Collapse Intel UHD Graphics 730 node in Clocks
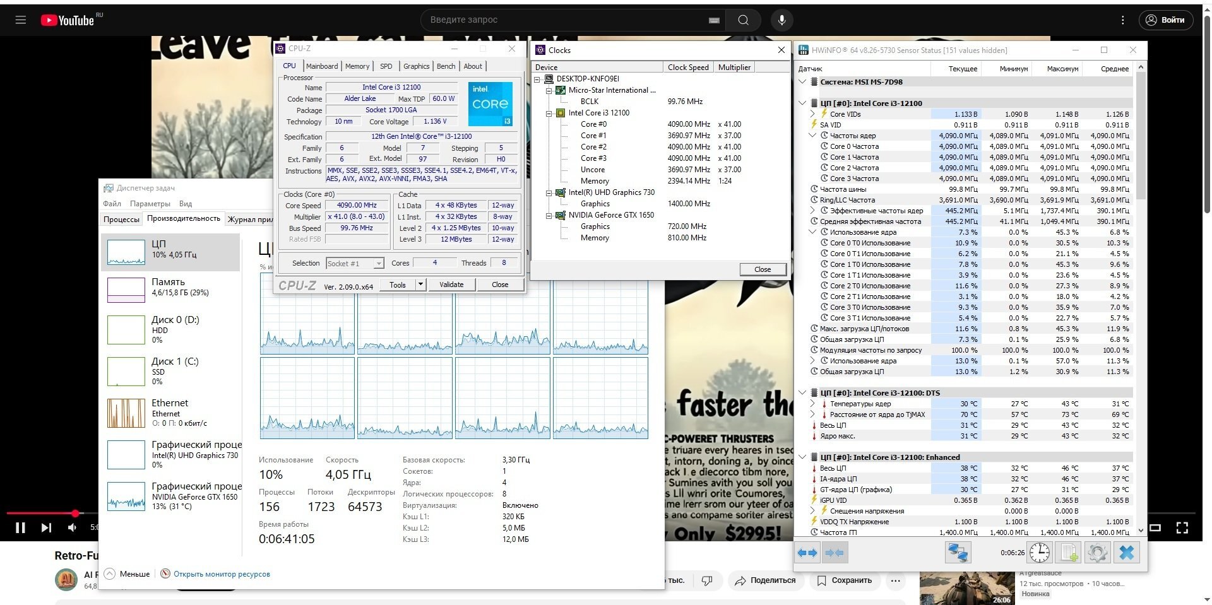Screen dimensions: 1212x605 tap(549, 192)
